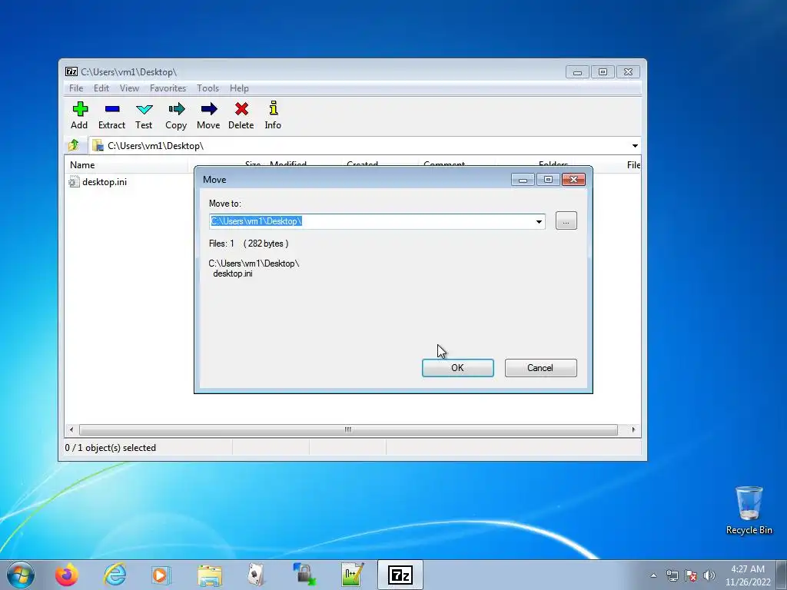This screenshot has width=787, height=590.
Task: Maximize the Move dialog
Action: [x=548, y=179]
